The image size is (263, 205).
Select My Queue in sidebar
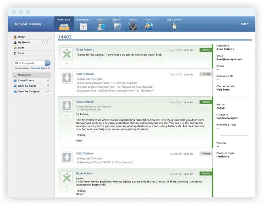click(x=24, y=42)
